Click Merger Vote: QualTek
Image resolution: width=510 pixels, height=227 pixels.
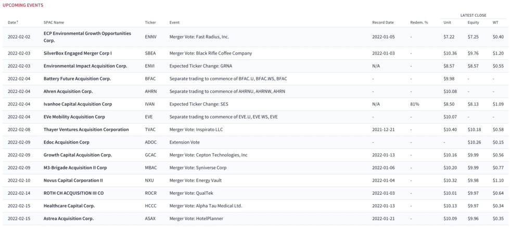[192, 193]
